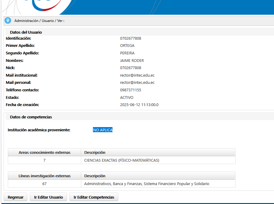
Task: Click the research line code cell 67
Action: coord(45,184)
